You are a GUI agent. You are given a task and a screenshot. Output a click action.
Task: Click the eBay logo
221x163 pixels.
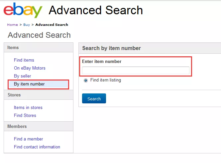pos(23,10)
